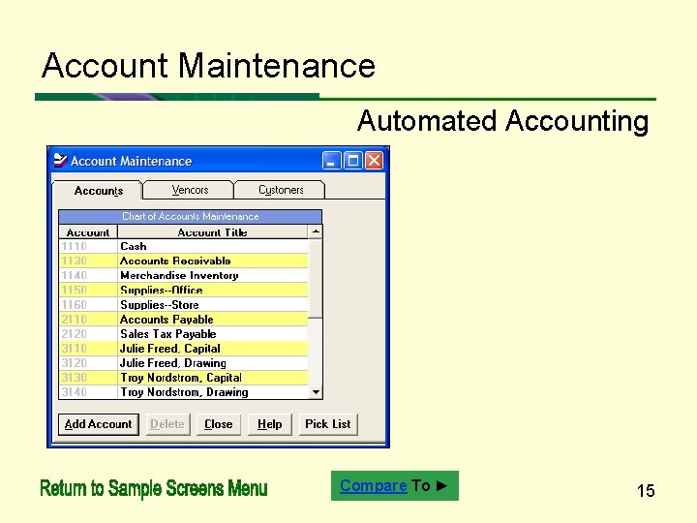Click the Close button in dialog
Screen dimensions: 697x523
218,424
